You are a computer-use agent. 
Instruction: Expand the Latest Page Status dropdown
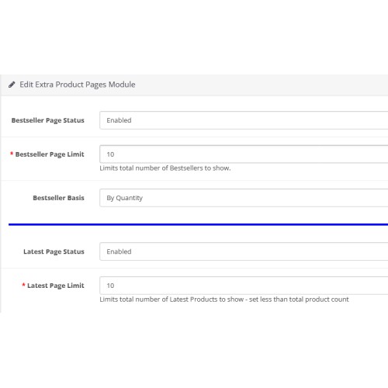click(x=244, y=251)
